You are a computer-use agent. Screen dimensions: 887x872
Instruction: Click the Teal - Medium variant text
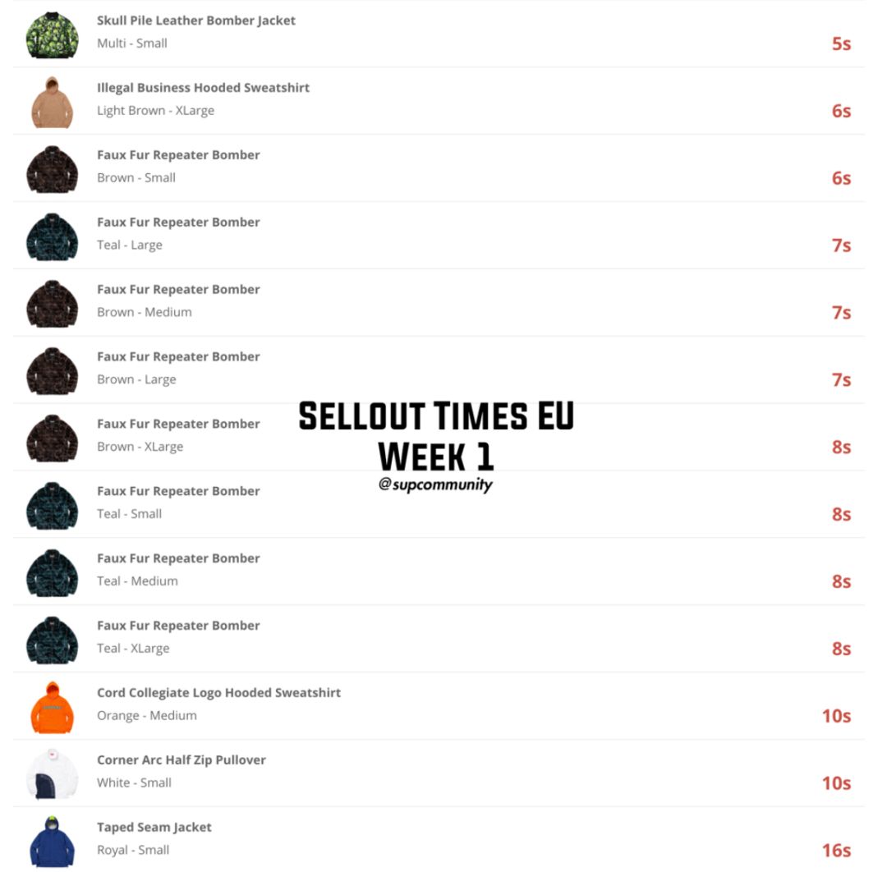pyautogui.click(x=137, y=581)
